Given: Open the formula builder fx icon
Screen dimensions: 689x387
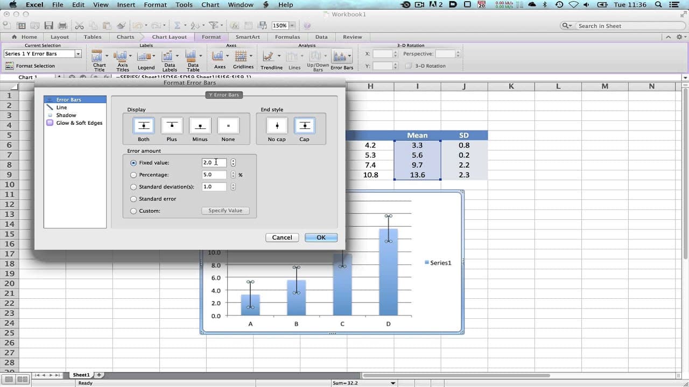Looking at the screenshot, I should (235, 25).
